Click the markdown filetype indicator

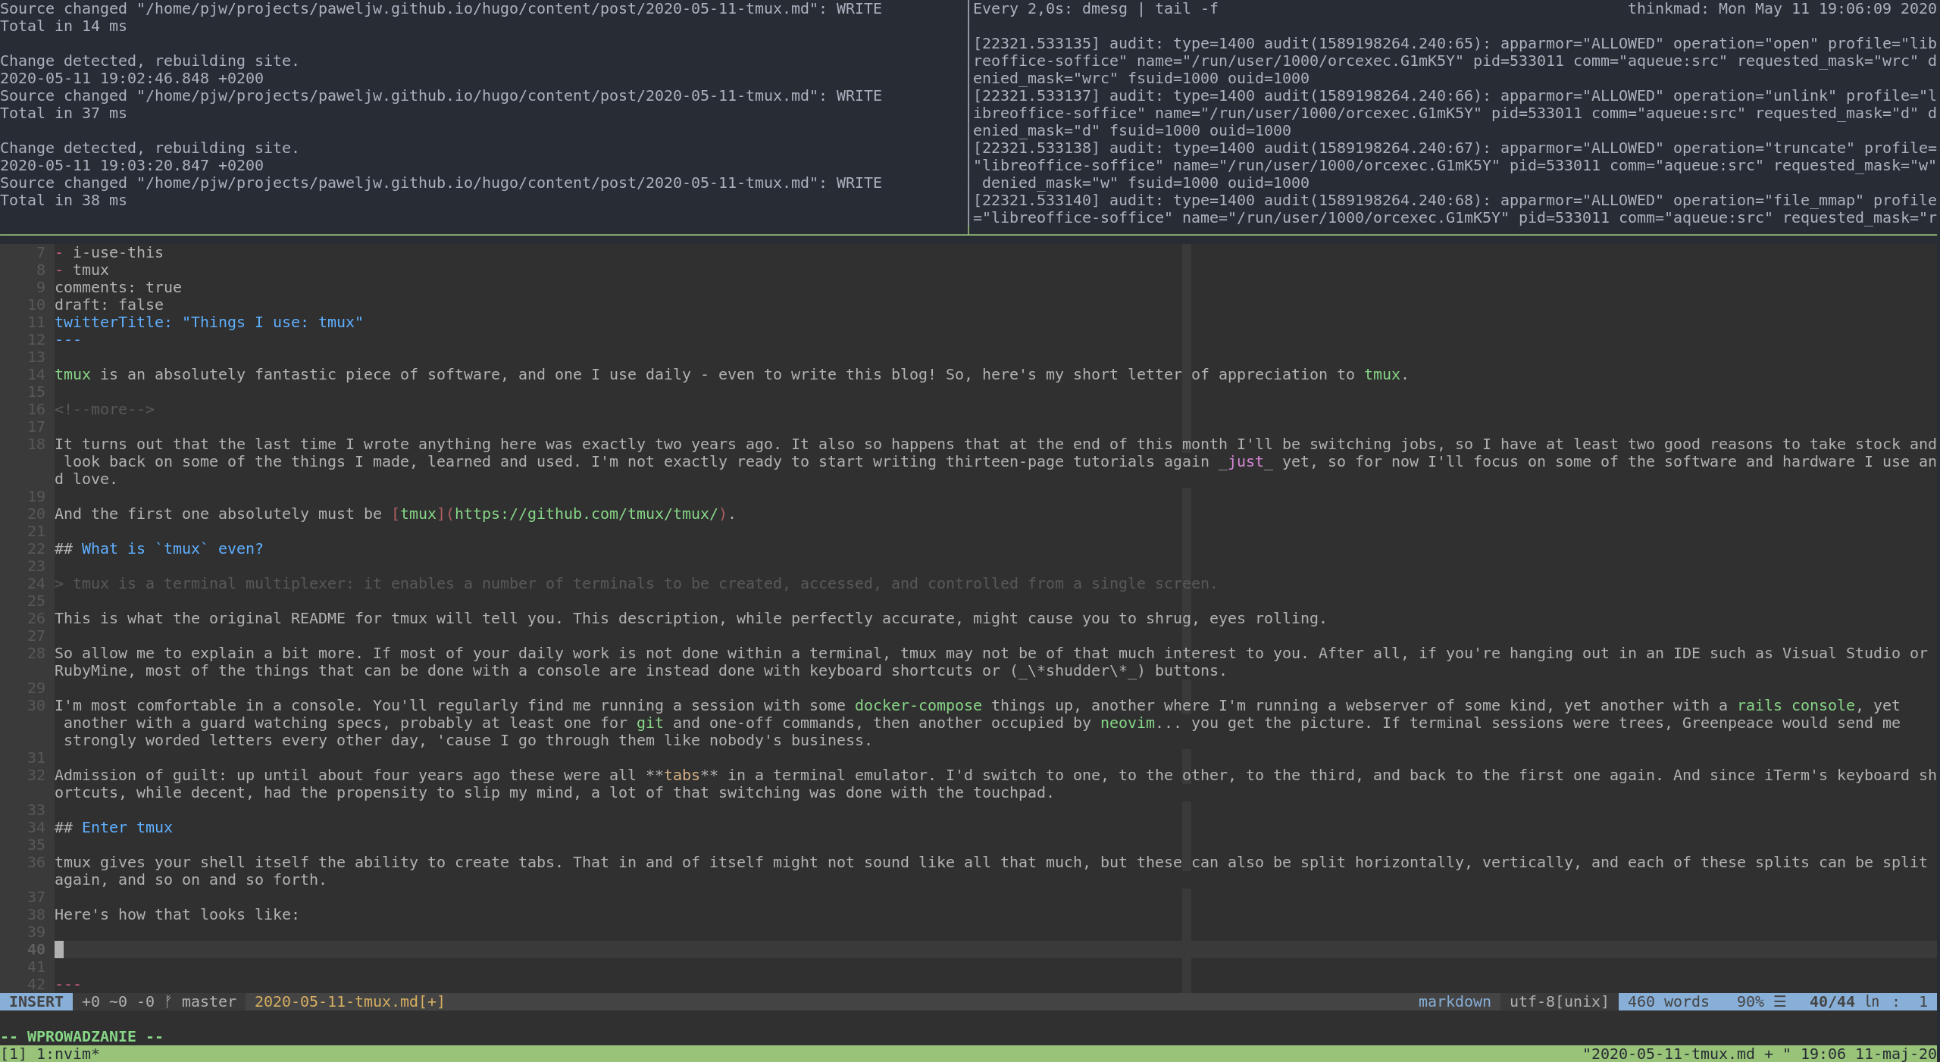tap(1454, 1001)
